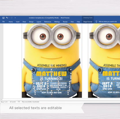
Task: Go to the References tab
Action: [x=48, y=22]
